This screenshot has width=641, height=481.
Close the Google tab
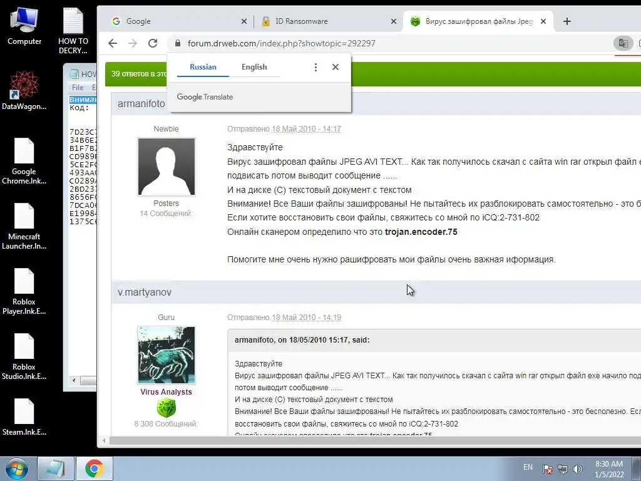[x=244, y=21]
